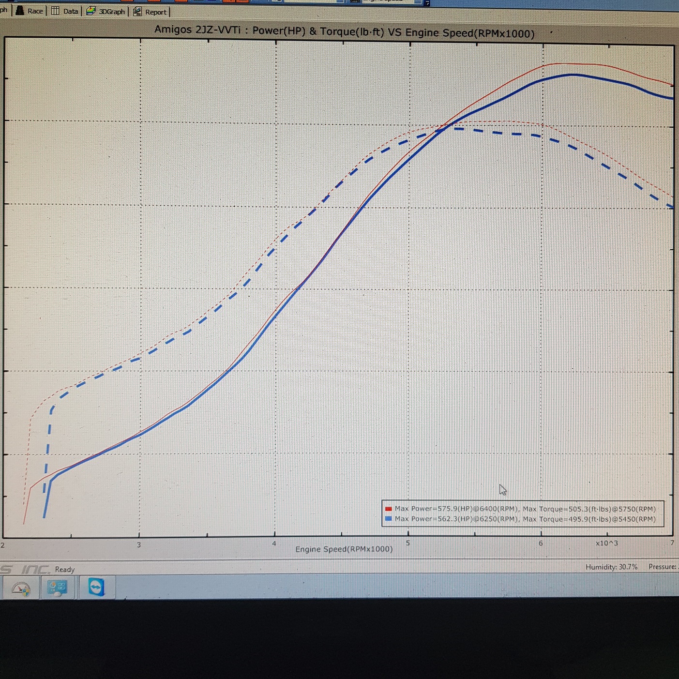The image size is (679, 679).
Task: Launch TeamViewer from the taskbar
Action: [96, 587]
